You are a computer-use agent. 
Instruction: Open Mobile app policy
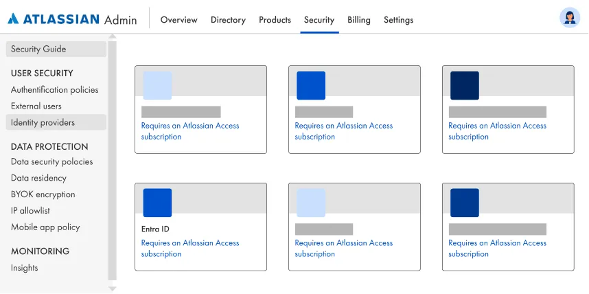pyautogui.click(x=45, y=227)
